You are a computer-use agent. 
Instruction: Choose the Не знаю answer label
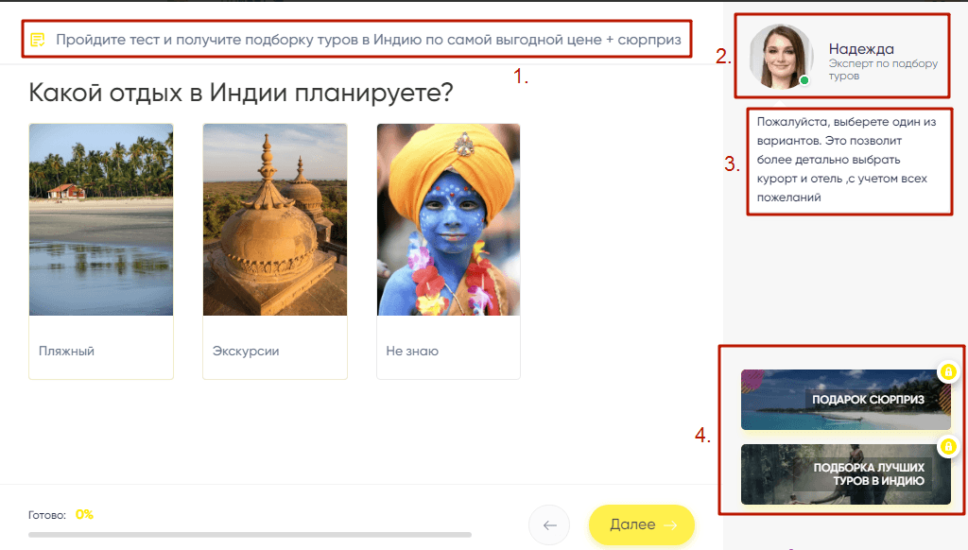412,351
